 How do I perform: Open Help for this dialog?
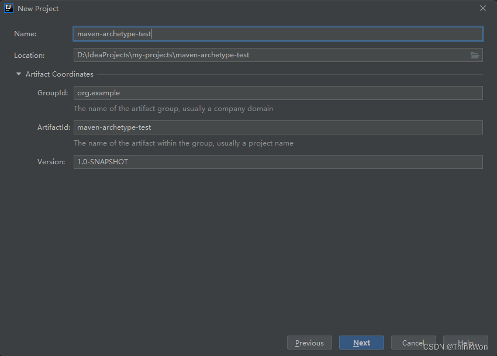(x=465, y=343)
